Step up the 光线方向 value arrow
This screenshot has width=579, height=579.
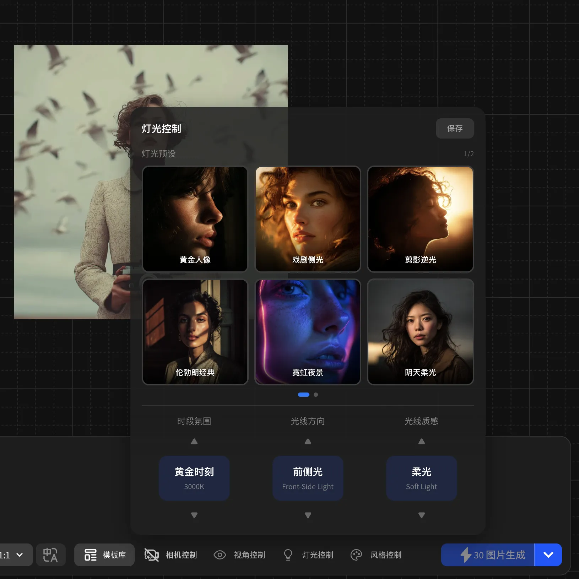pos(308,442)
